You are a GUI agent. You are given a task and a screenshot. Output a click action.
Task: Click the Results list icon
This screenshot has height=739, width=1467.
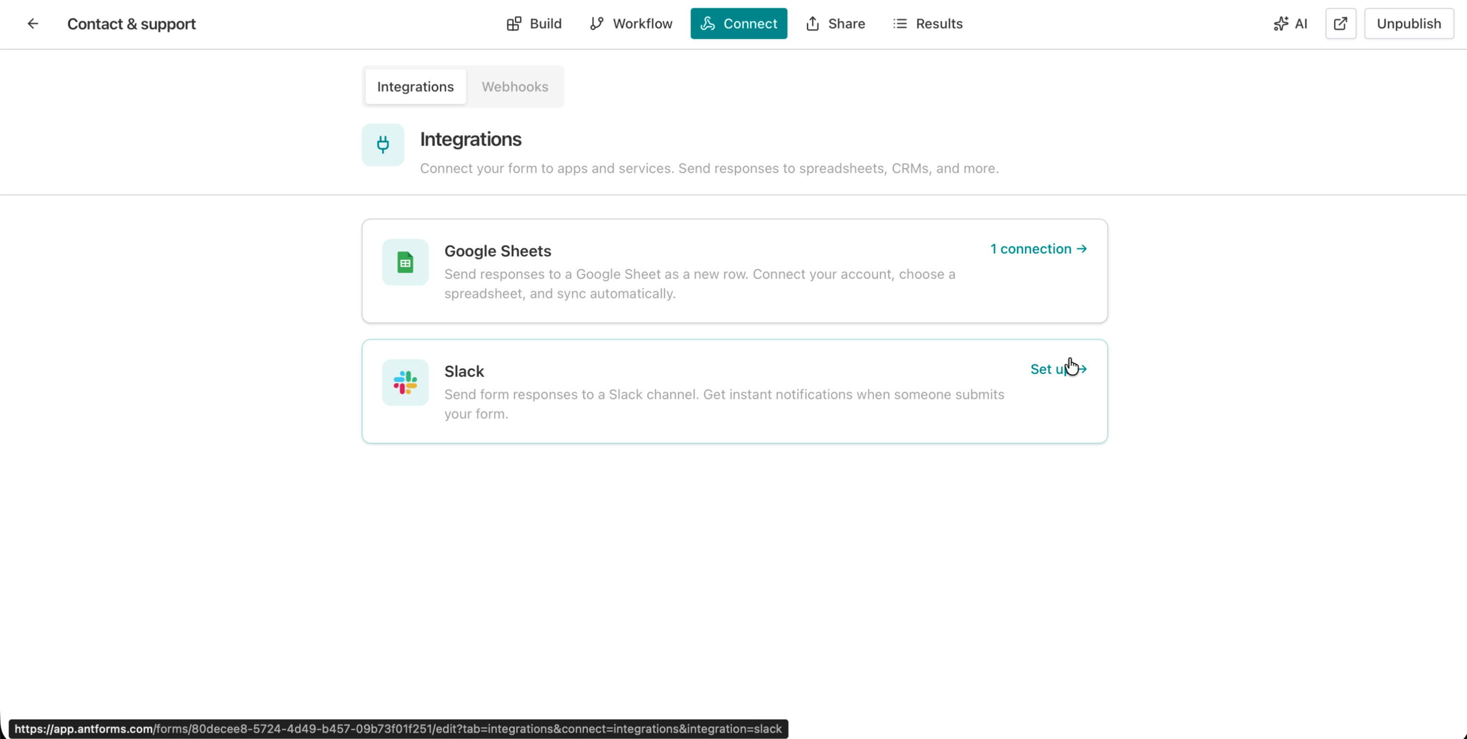click(x=900, y=23)
